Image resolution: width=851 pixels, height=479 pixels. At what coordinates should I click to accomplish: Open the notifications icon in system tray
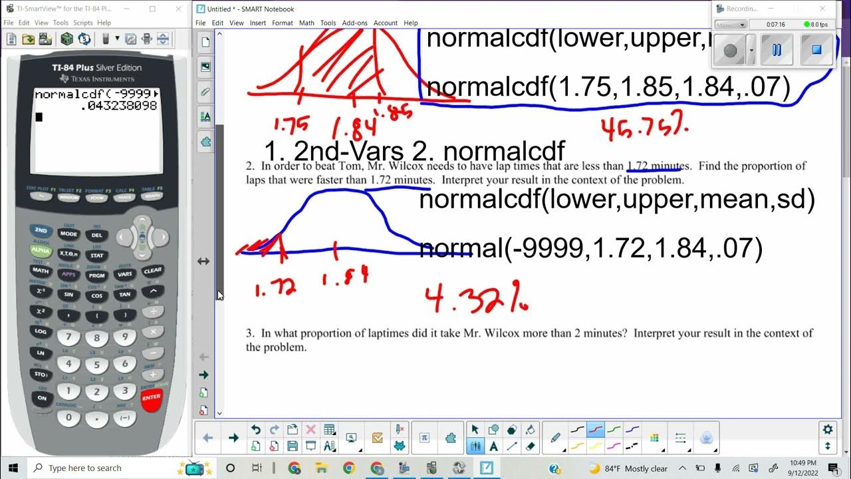835,468
